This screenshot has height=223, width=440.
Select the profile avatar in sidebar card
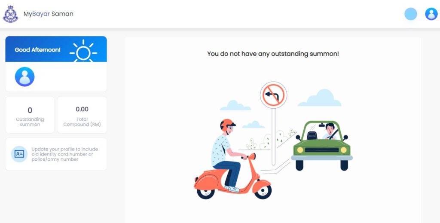24,76
